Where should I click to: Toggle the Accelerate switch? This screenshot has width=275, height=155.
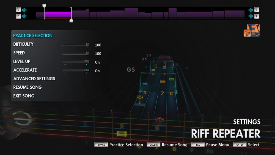coord(86,70)
